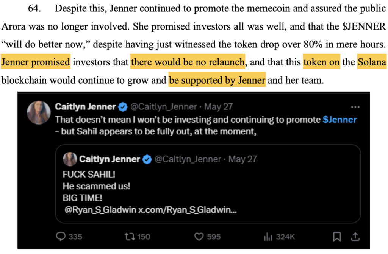Click the @Ryan_S_Gladwin mention in quoted tweet
Image resolution: width=388 pixels, height=254 pixels.
tap(95, 210)
